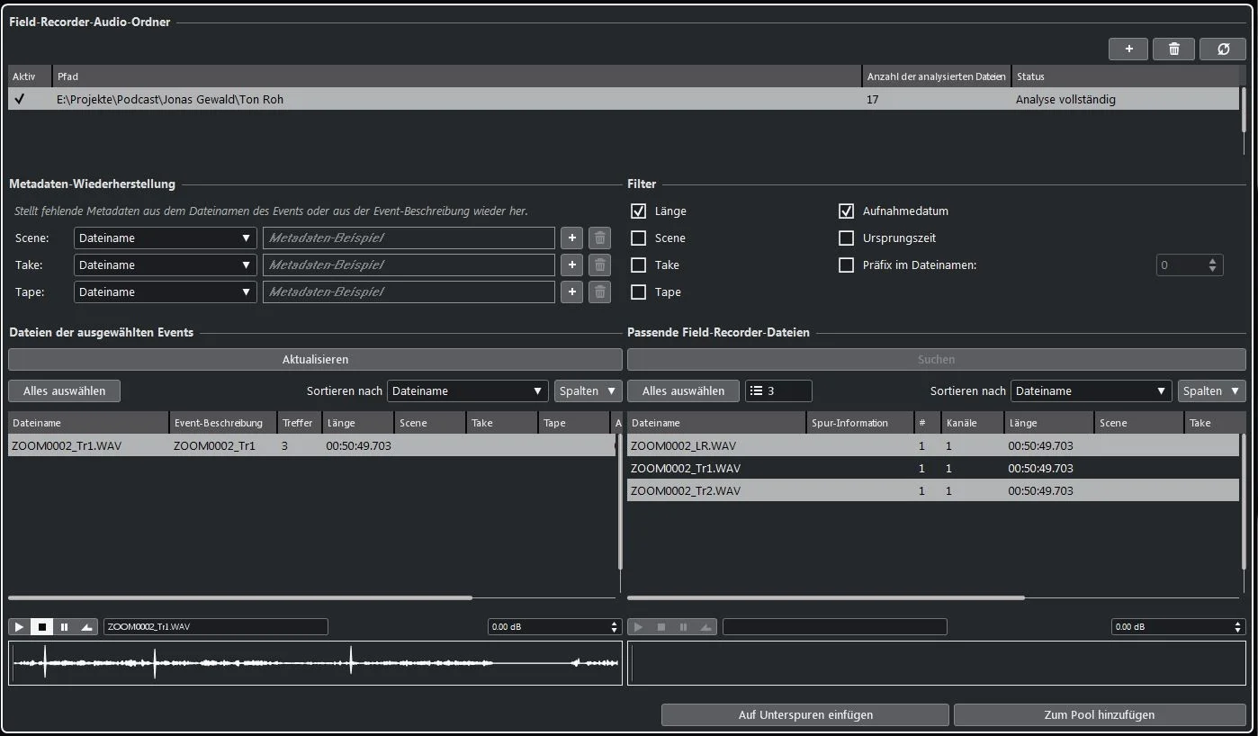Click the left preview auto-play icon
This screenshot has width=1258, height=736.
(x=87, y=626)
